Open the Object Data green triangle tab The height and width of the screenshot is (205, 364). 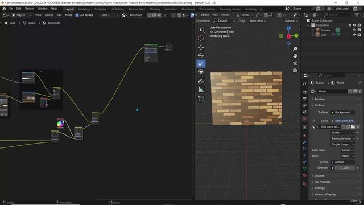[304, 169]
